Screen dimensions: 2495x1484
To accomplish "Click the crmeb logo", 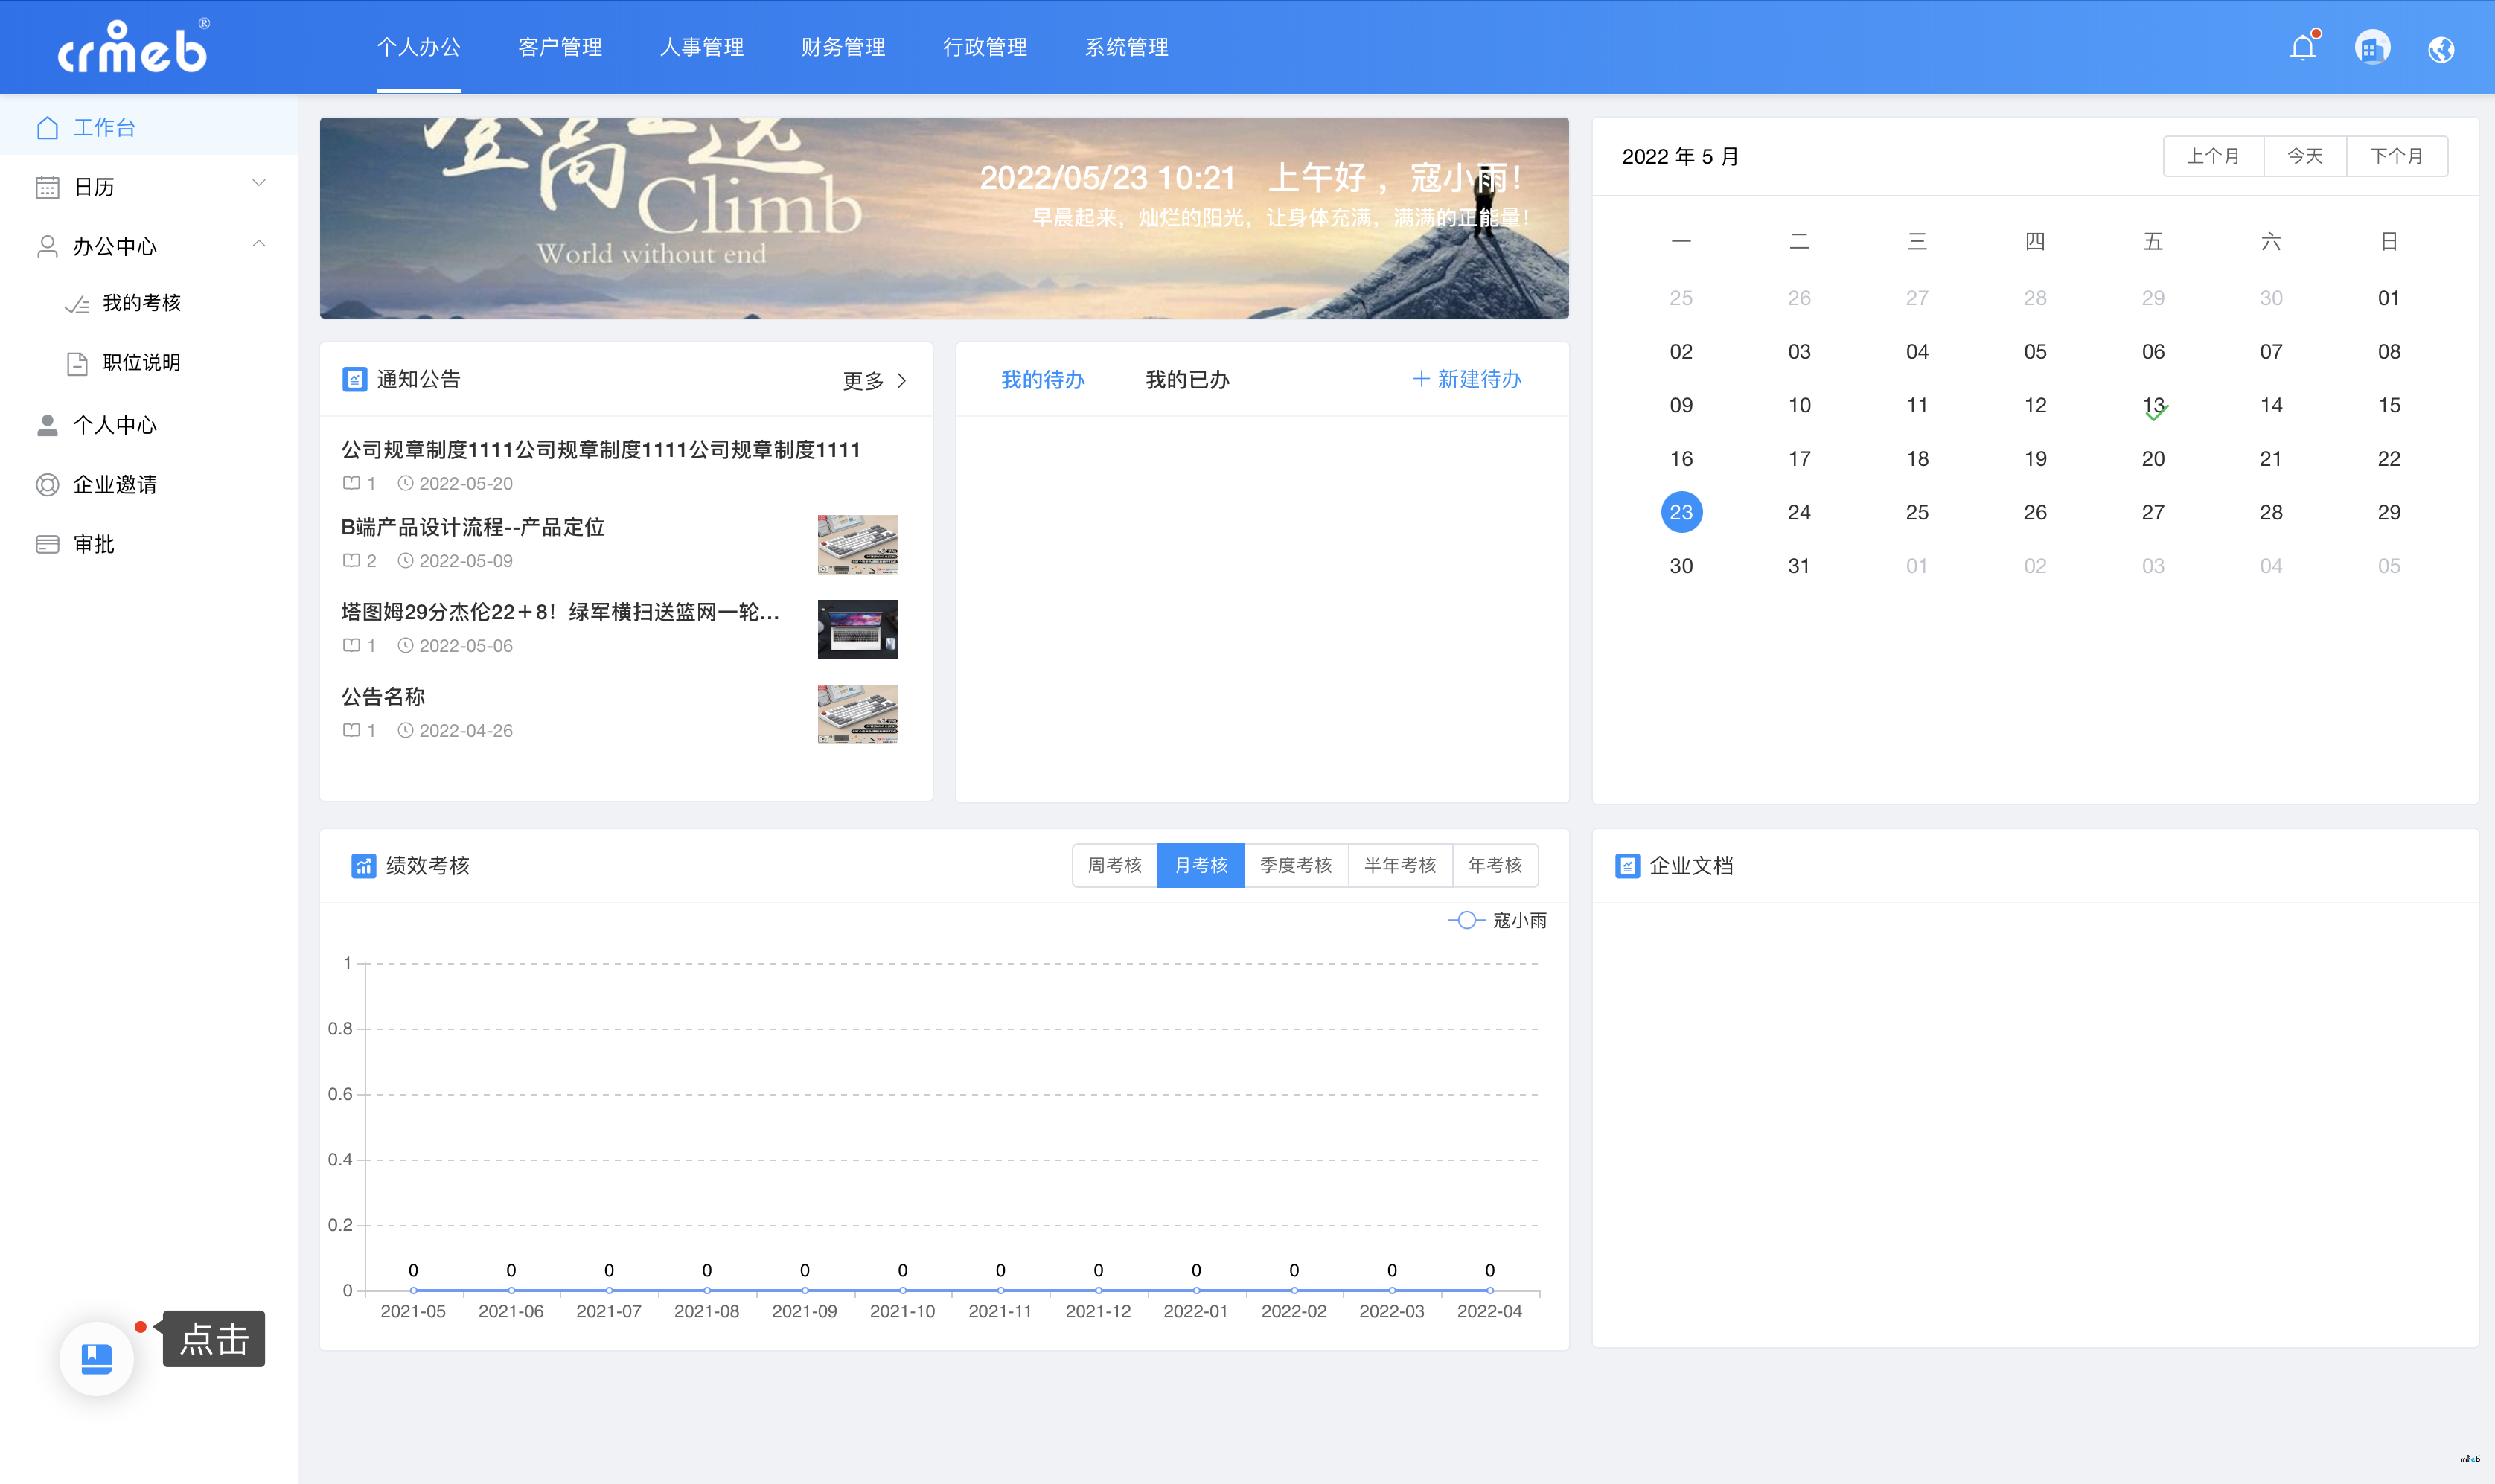I will (x=133, y=47).
